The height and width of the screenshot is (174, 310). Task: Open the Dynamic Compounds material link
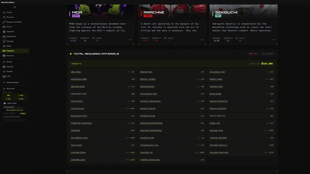pos(150,101)
